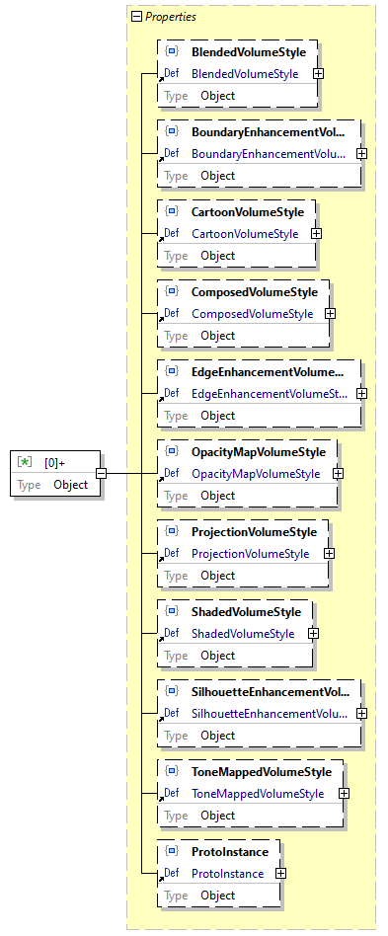Expand the ProtoInstance node

click(x=280, y=874)
